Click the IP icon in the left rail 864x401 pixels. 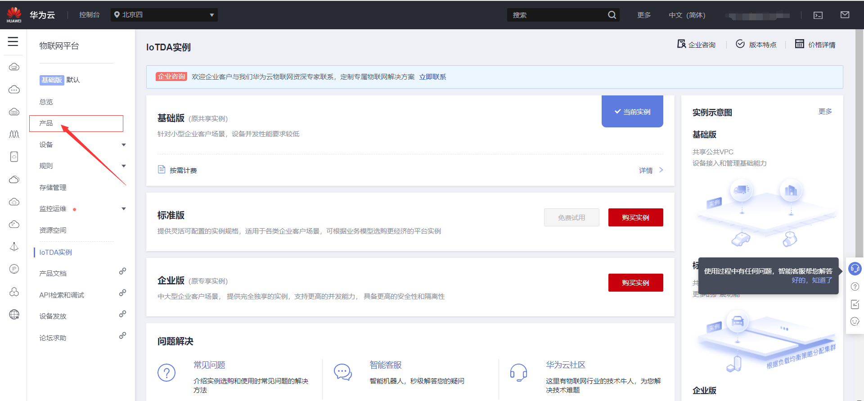tap(14, 269)
